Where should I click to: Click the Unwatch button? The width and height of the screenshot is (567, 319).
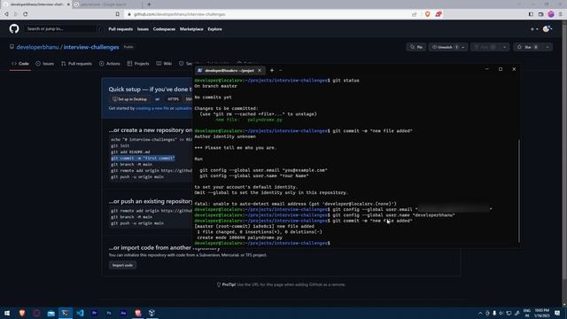point(445,47)
